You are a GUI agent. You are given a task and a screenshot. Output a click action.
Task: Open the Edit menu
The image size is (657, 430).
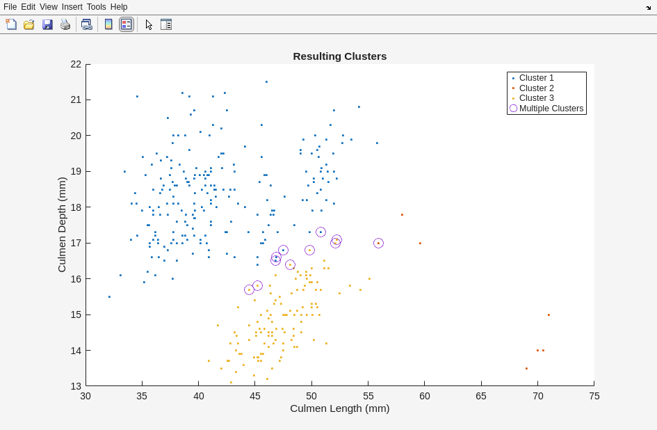28,7
